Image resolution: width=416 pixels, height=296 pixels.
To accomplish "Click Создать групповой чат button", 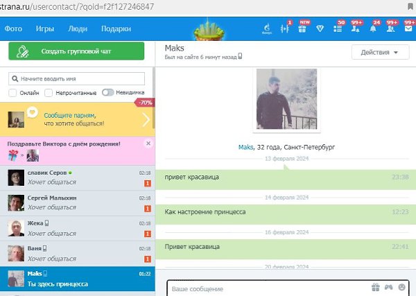I will click(x=76, y=52).
